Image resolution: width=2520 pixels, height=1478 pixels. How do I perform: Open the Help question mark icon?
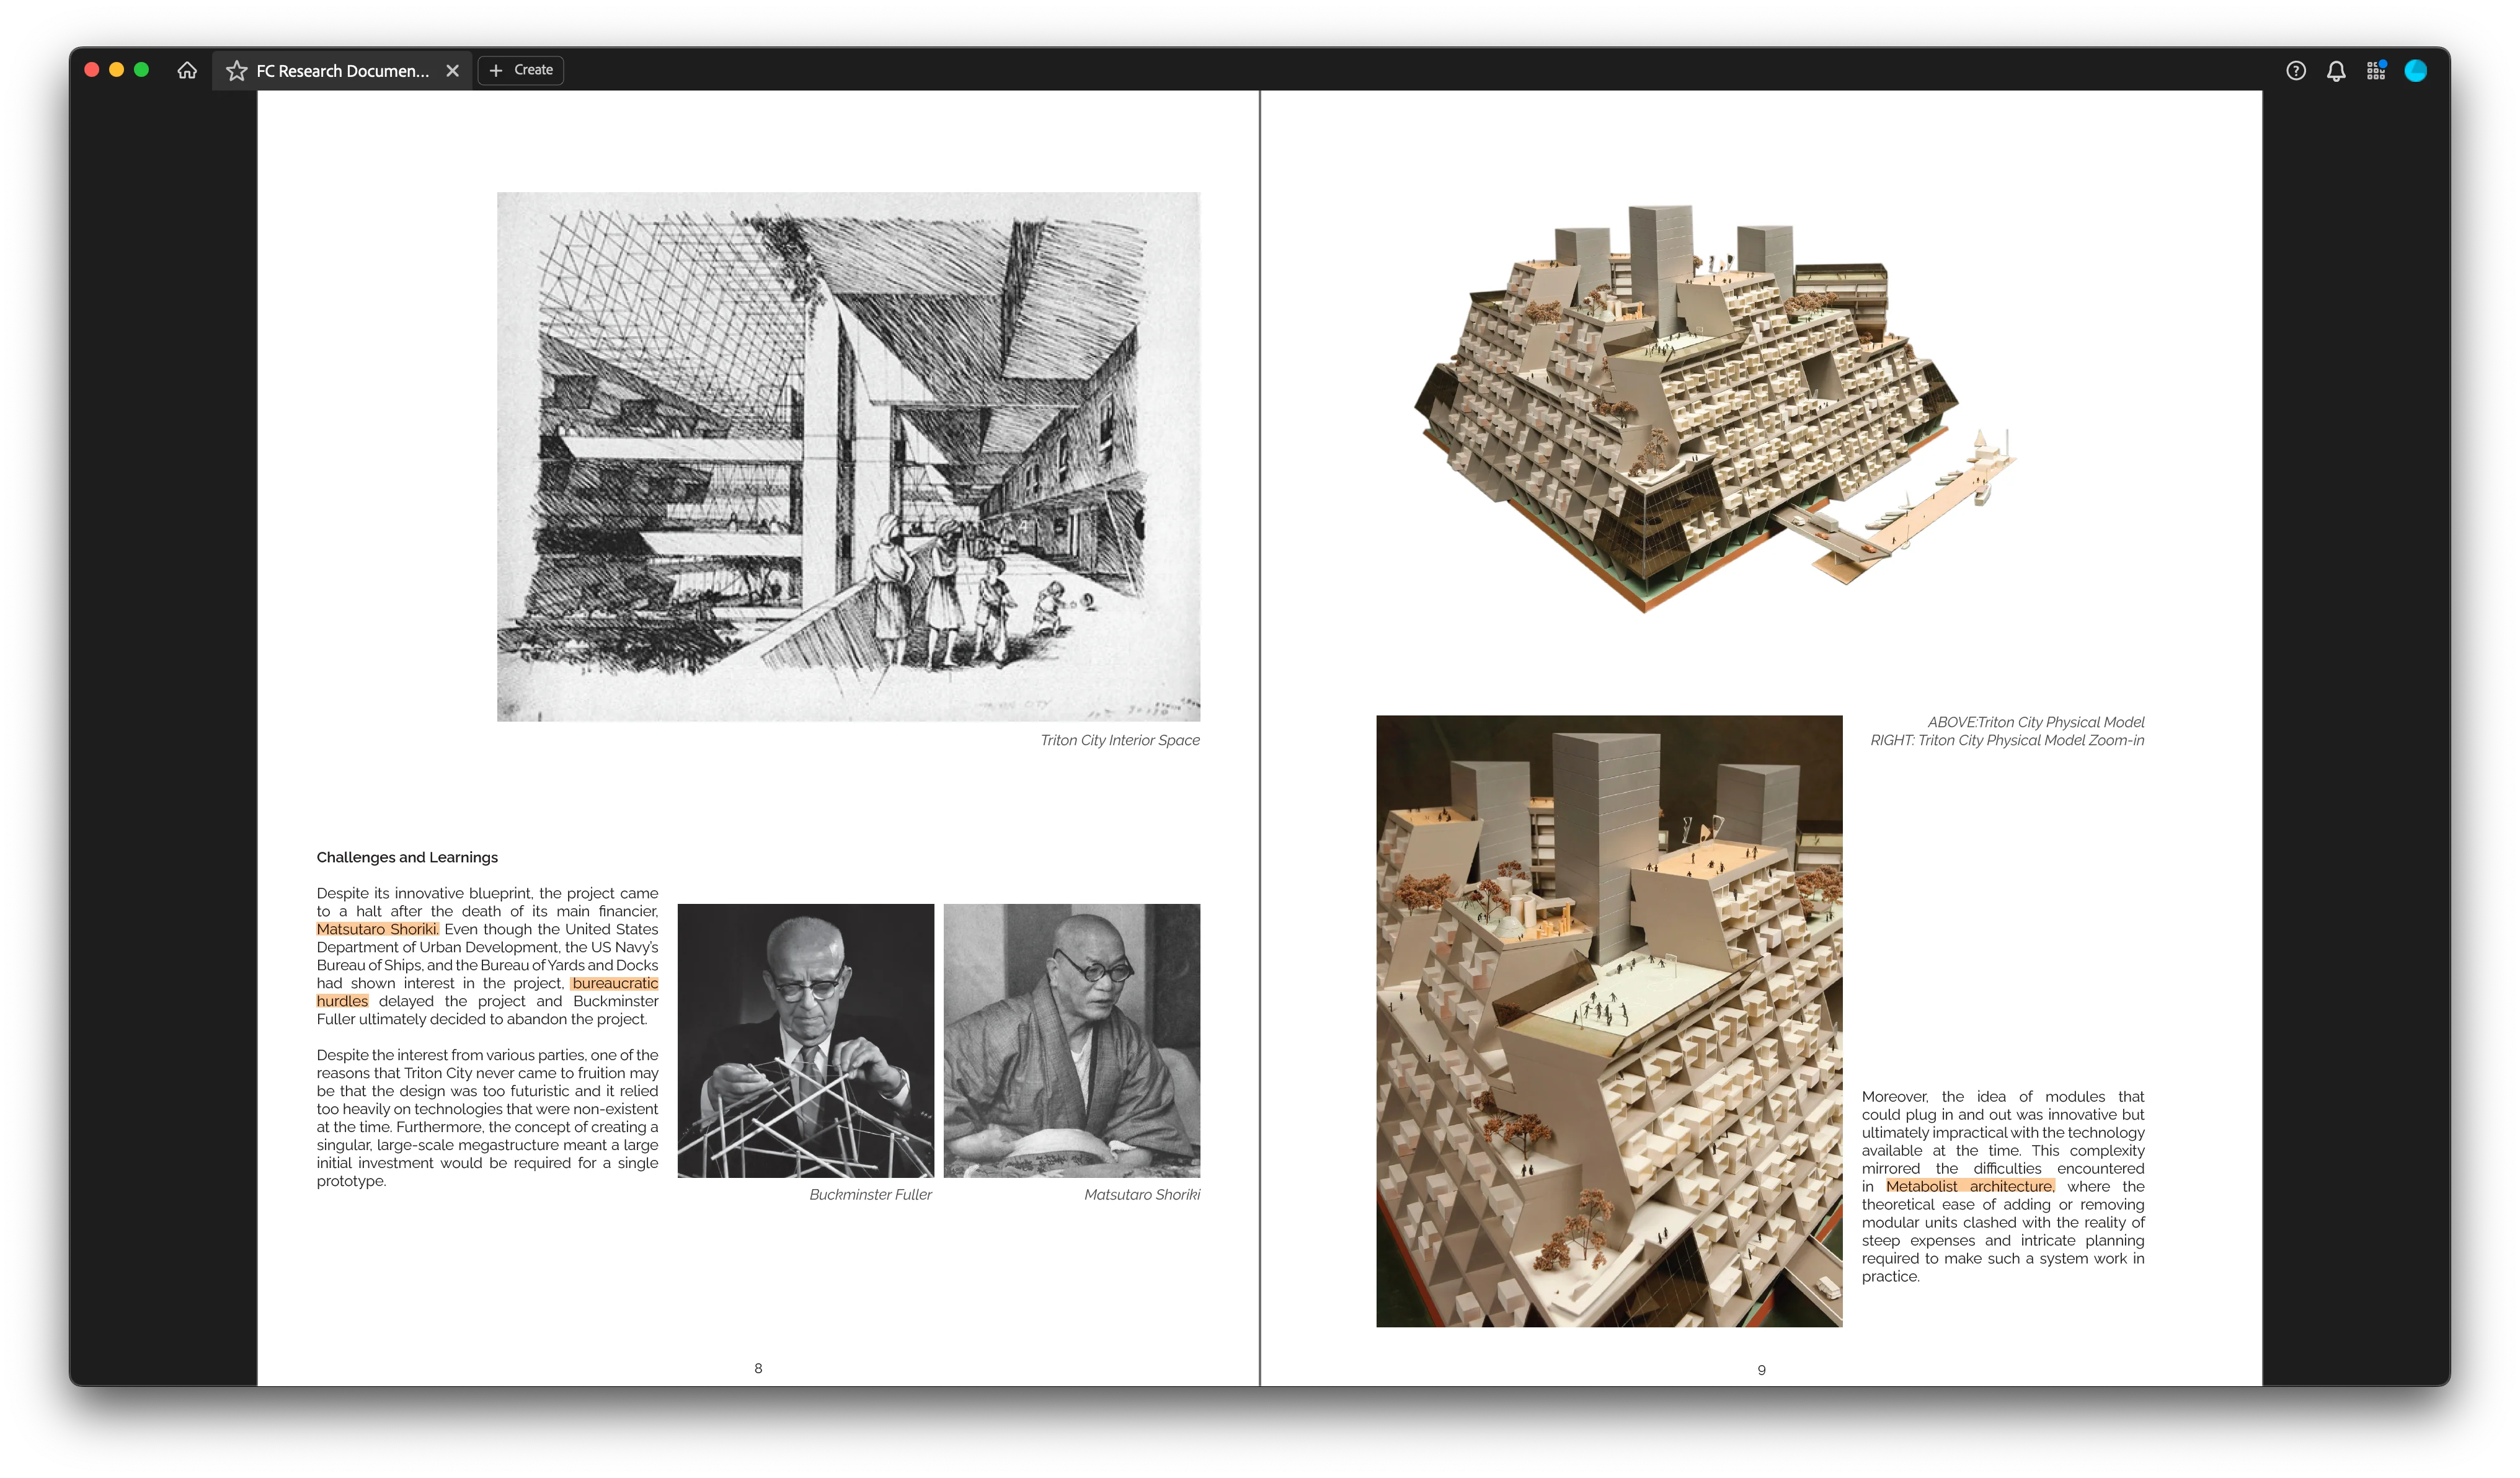coord(2296,71)
